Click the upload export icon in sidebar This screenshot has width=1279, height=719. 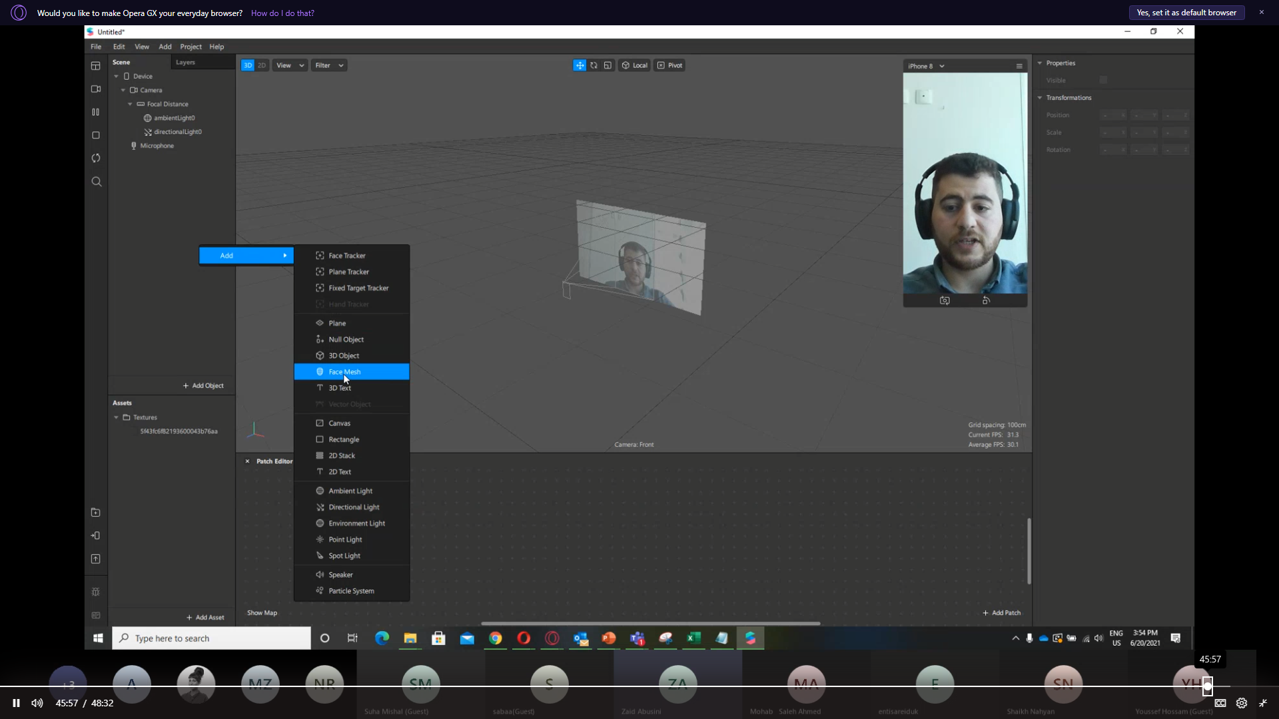[x=96, y=559]
